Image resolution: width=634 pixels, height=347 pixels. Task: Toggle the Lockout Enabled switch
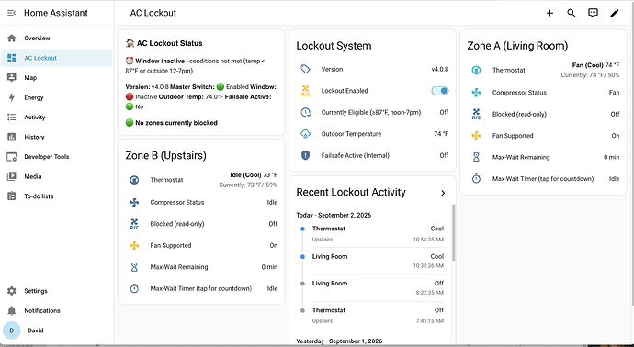(x=440, y=91)
